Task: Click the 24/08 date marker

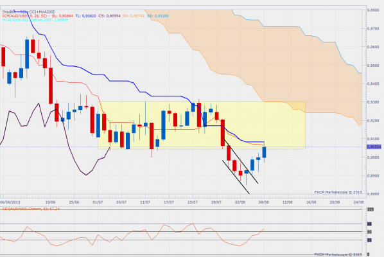Action: (358, 202)
